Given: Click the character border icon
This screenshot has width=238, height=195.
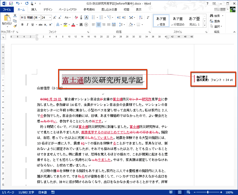Looking at the screenshot, I should (86, 17).
